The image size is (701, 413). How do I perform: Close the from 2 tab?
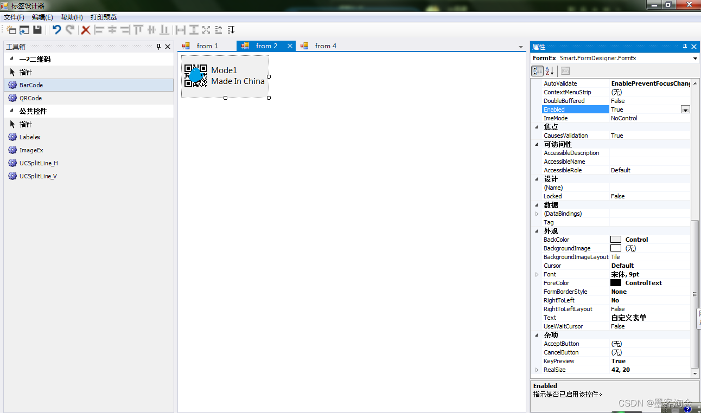tap(290, 46)
